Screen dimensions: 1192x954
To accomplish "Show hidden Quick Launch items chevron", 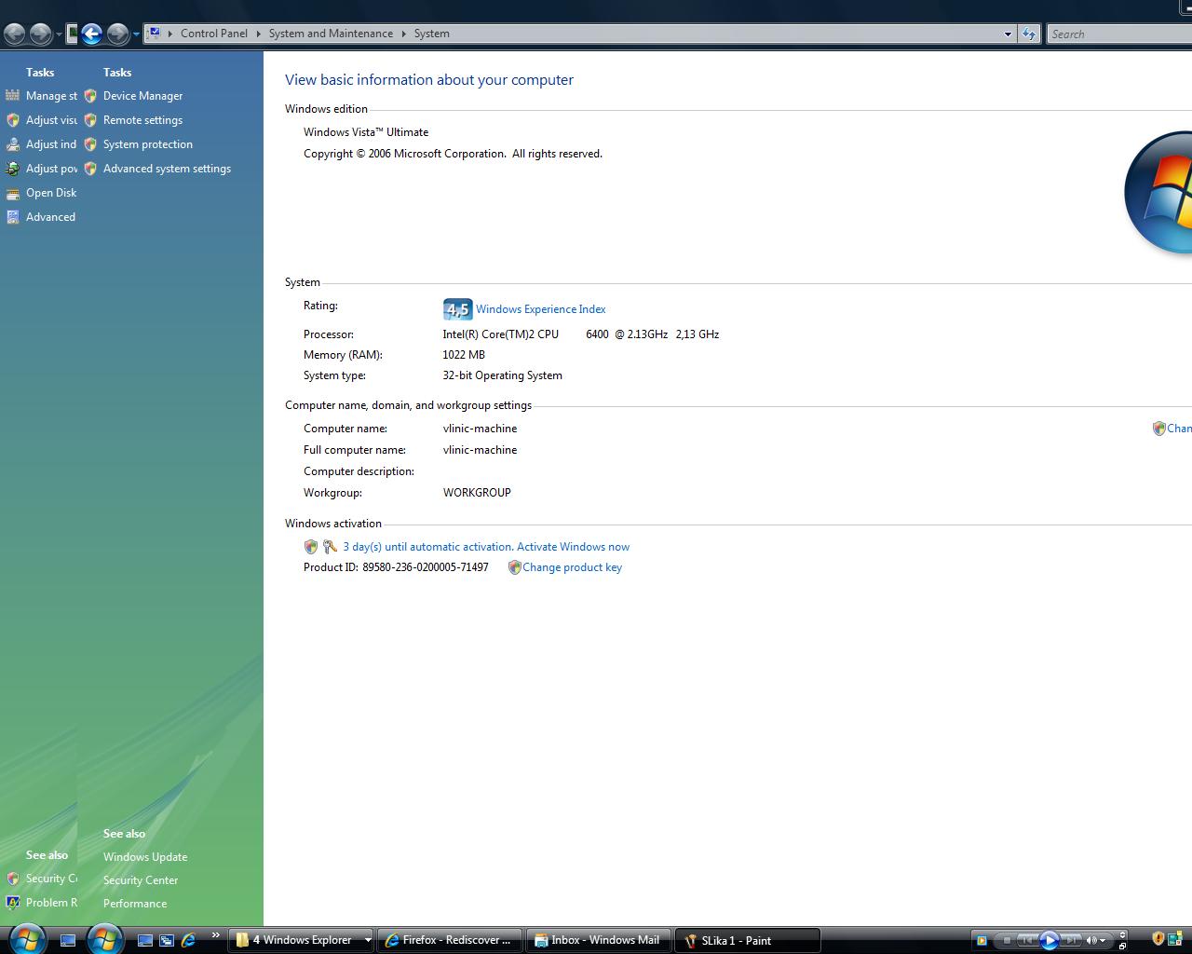I will click(216, 935).
